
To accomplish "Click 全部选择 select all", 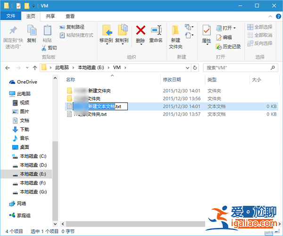I will 260,27.
